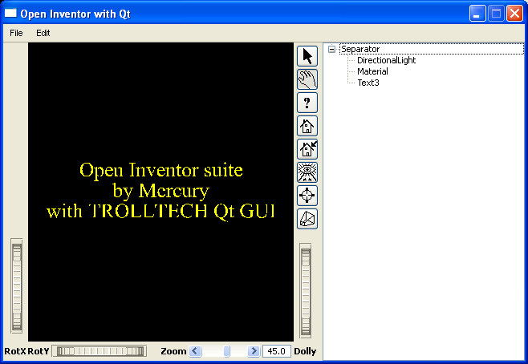Click the Set Home icon with arrow
Screen dimensions: 528x364
307,149
